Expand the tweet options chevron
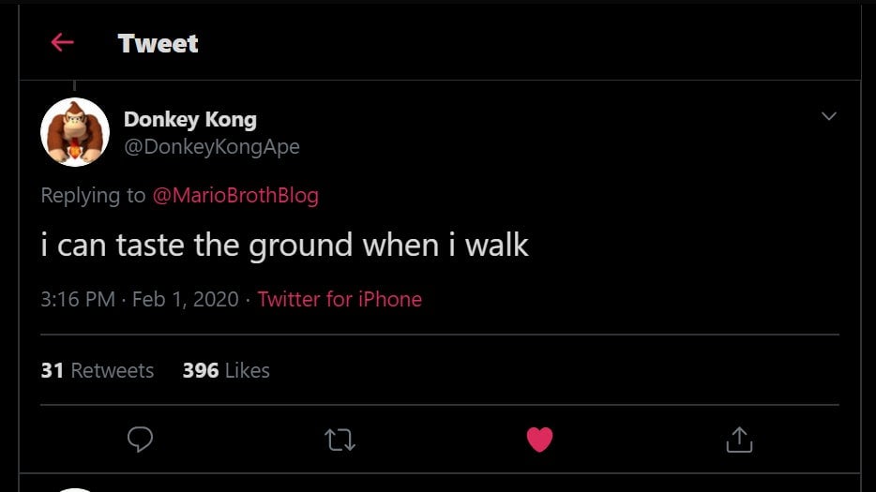876x492 pixels. (x=828, y=116)
